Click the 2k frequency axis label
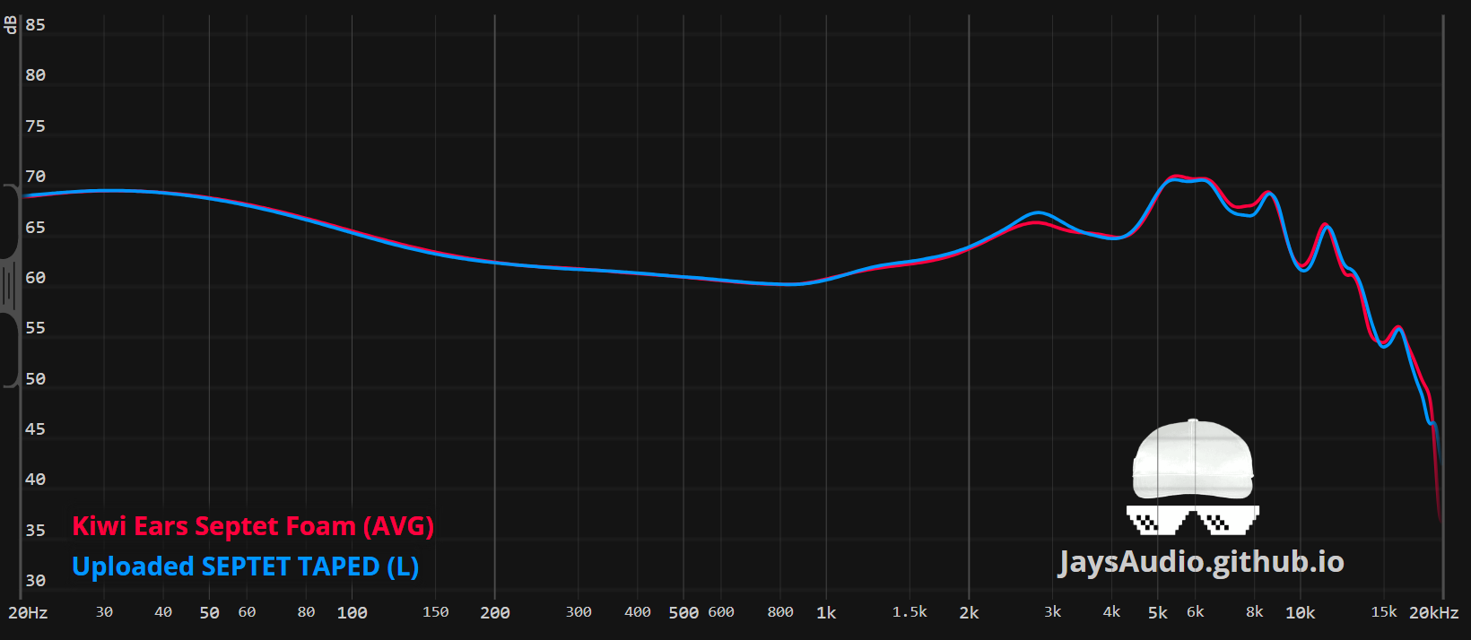The image size is (1471, 640). [x=969, y=613]
